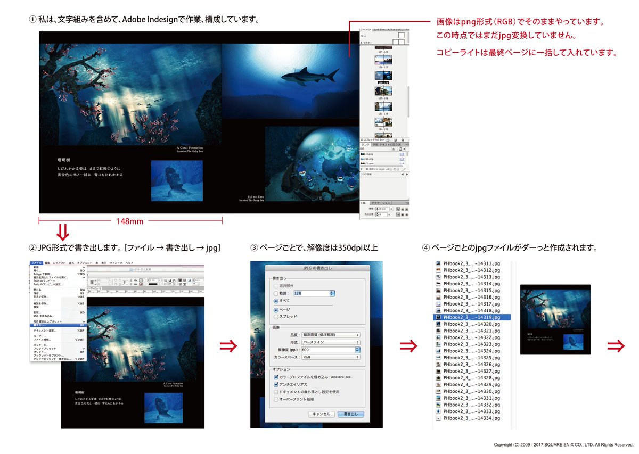Enable ドキュメントの裁ち落とし設定を使用 checkbox
The image size is (639, 454).
(275, 392)
